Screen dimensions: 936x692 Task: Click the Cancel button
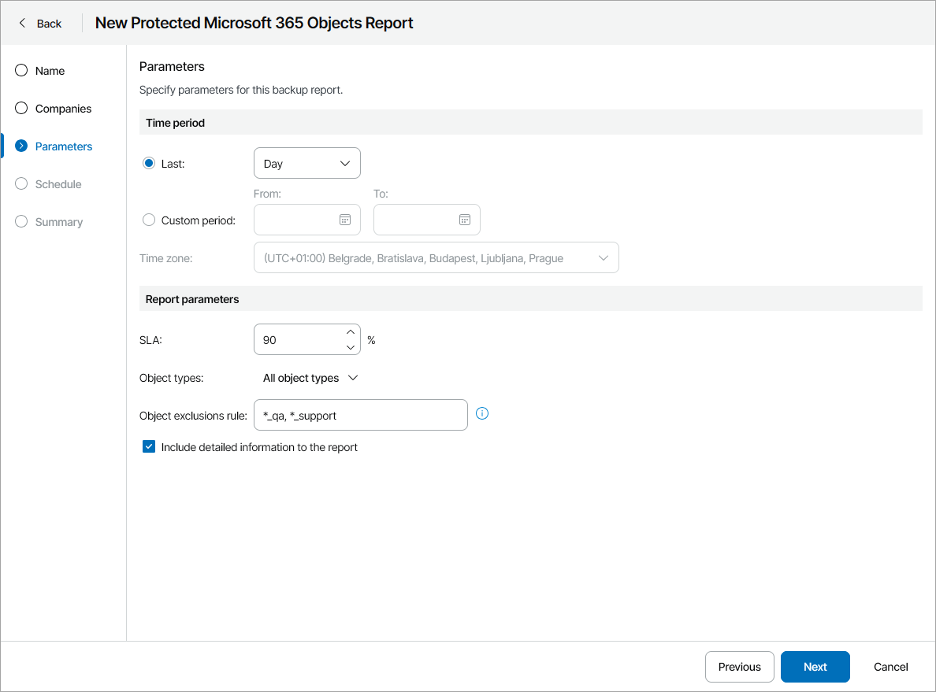coord(890,667)
